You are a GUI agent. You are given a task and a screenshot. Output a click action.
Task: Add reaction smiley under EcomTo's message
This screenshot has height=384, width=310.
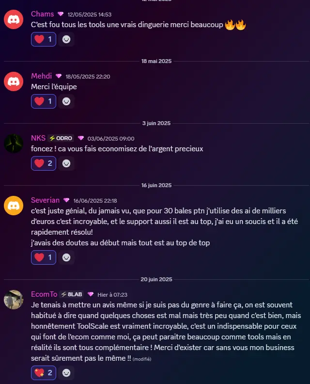[66, 373]
